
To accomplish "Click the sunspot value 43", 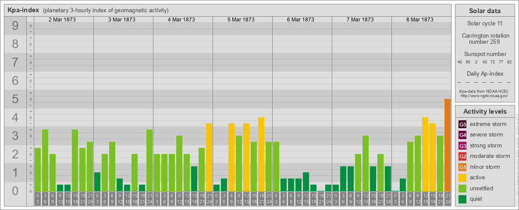I will point(484,62).
